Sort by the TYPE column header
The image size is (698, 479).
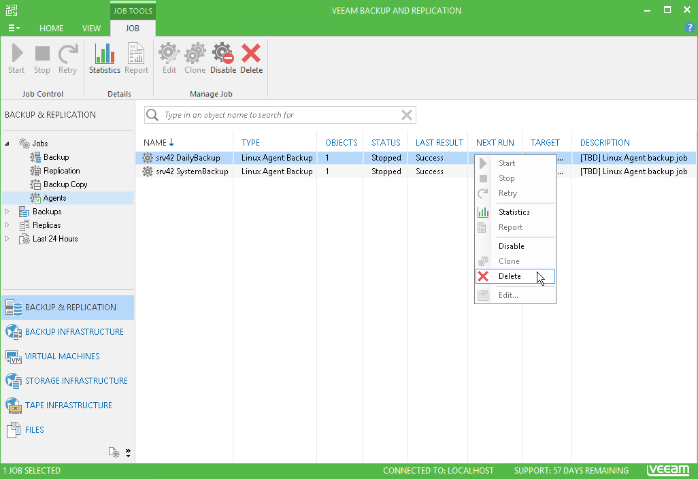click(250, 142)
